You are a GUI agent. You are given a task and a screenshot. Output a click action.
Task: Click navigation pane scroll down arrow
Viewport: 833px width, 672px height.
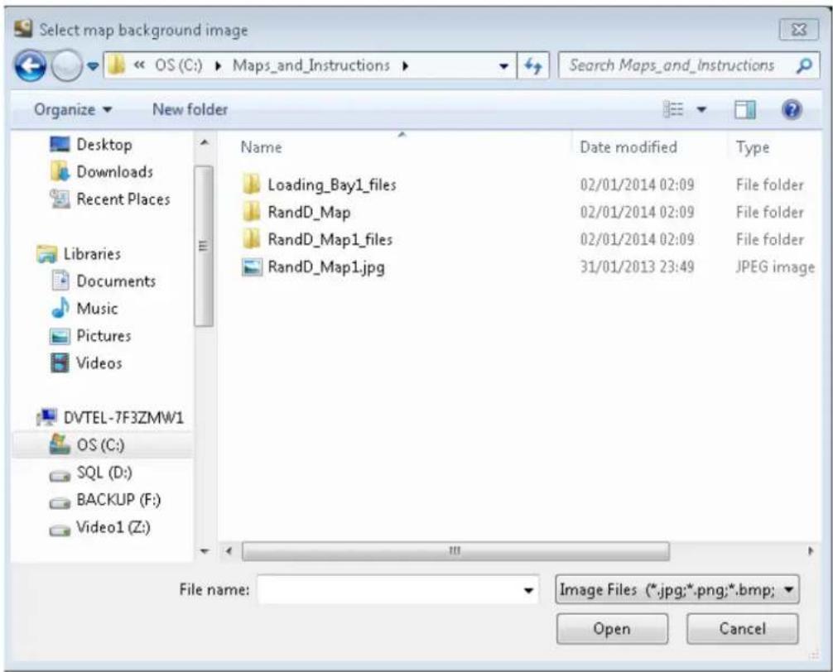[x=204, y=551]
